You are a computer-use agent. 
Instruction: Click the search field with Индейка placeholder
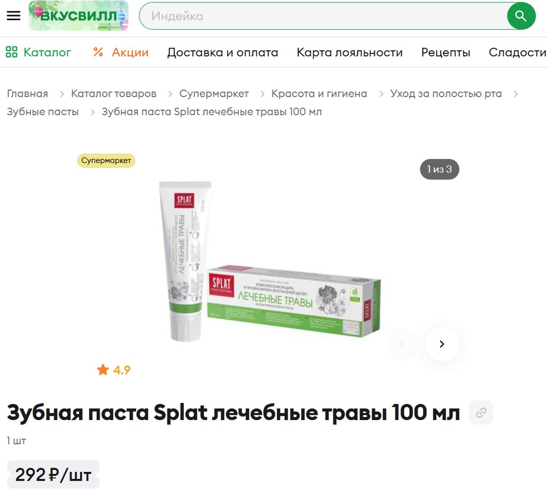coord(323,16)
